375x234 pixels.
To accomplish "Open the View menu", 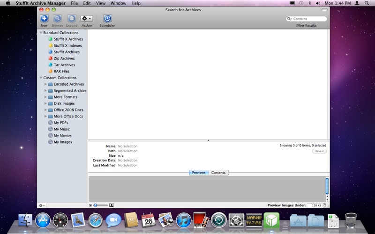I will (x=100, y=3).
